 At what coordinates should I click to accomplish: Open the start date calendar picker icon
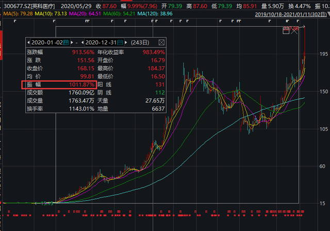(x=66, y=42)
